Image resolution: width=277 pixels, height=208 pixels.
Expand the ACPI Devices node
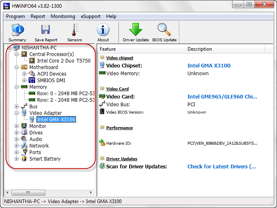(24, 74)
